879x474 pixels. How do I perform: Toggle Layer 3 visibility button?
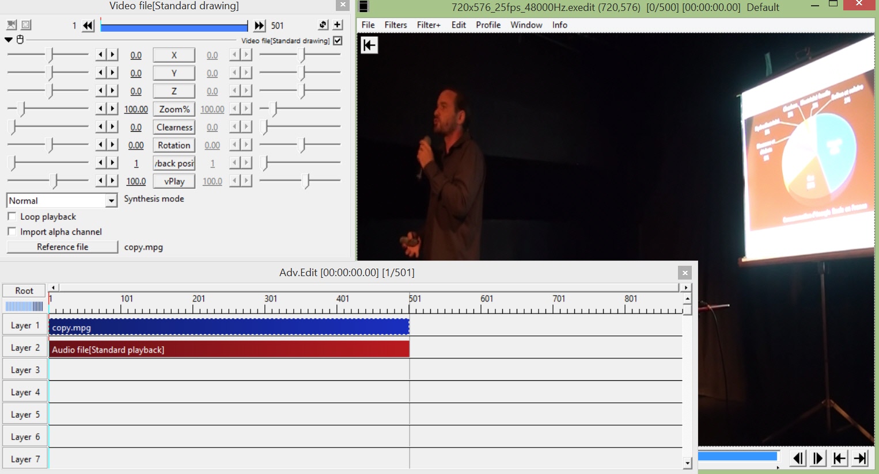pos(25,370)
